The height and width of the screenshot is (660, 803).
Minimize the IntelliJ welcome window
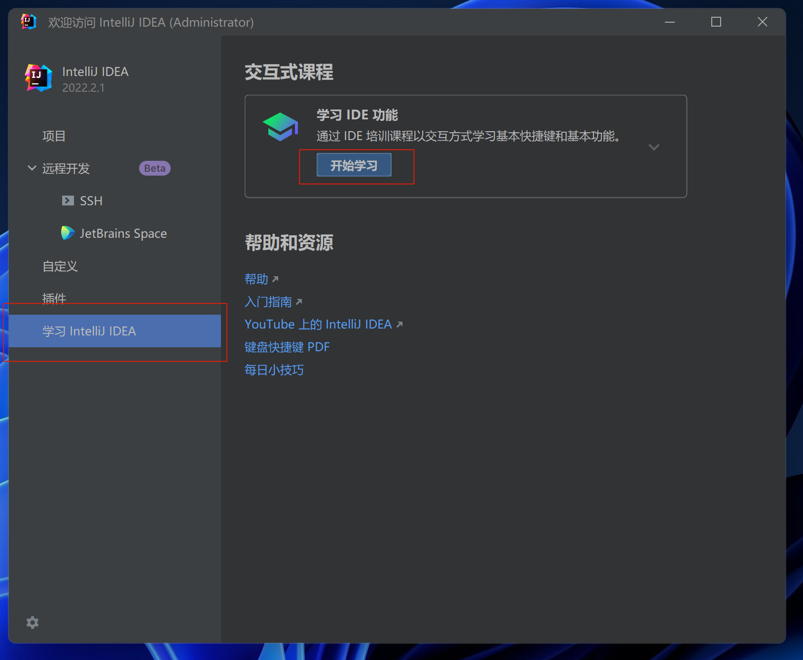(x=670, y=22)
